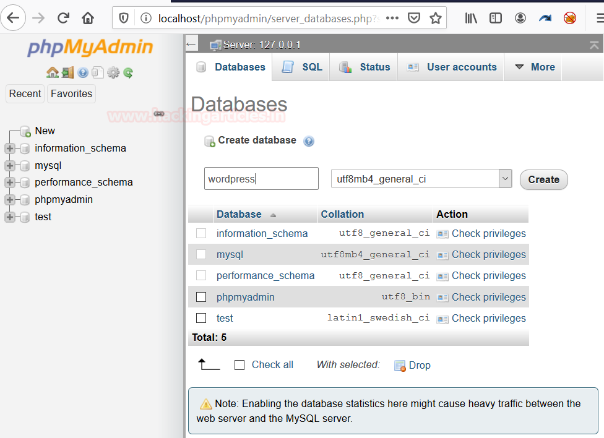Click Check privileges for phpmyadmin
The width and height of the screenshot is (604, 438).
[x=488, y=297]
